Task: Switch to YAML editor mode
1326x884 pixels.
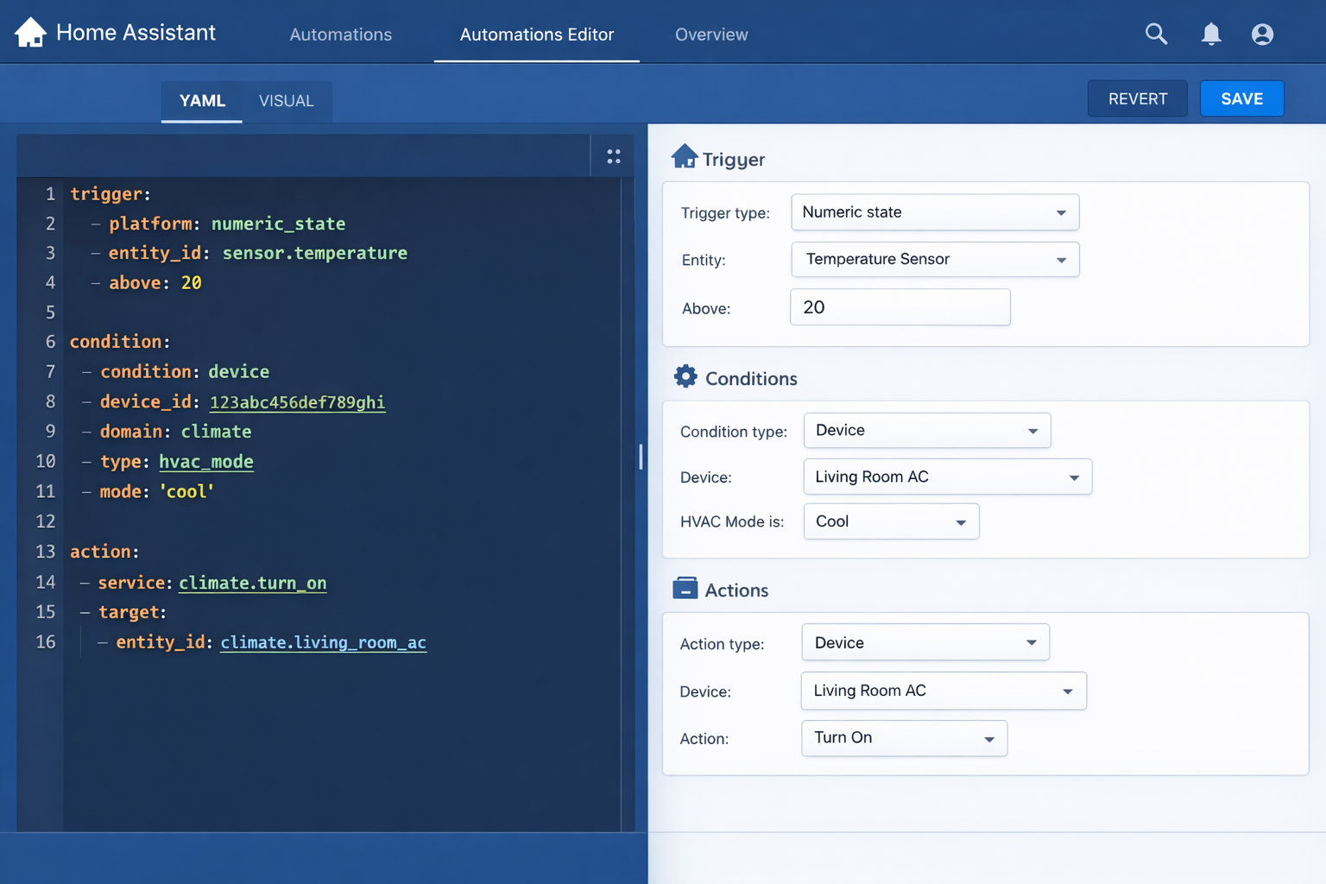Action: (202, 101)
